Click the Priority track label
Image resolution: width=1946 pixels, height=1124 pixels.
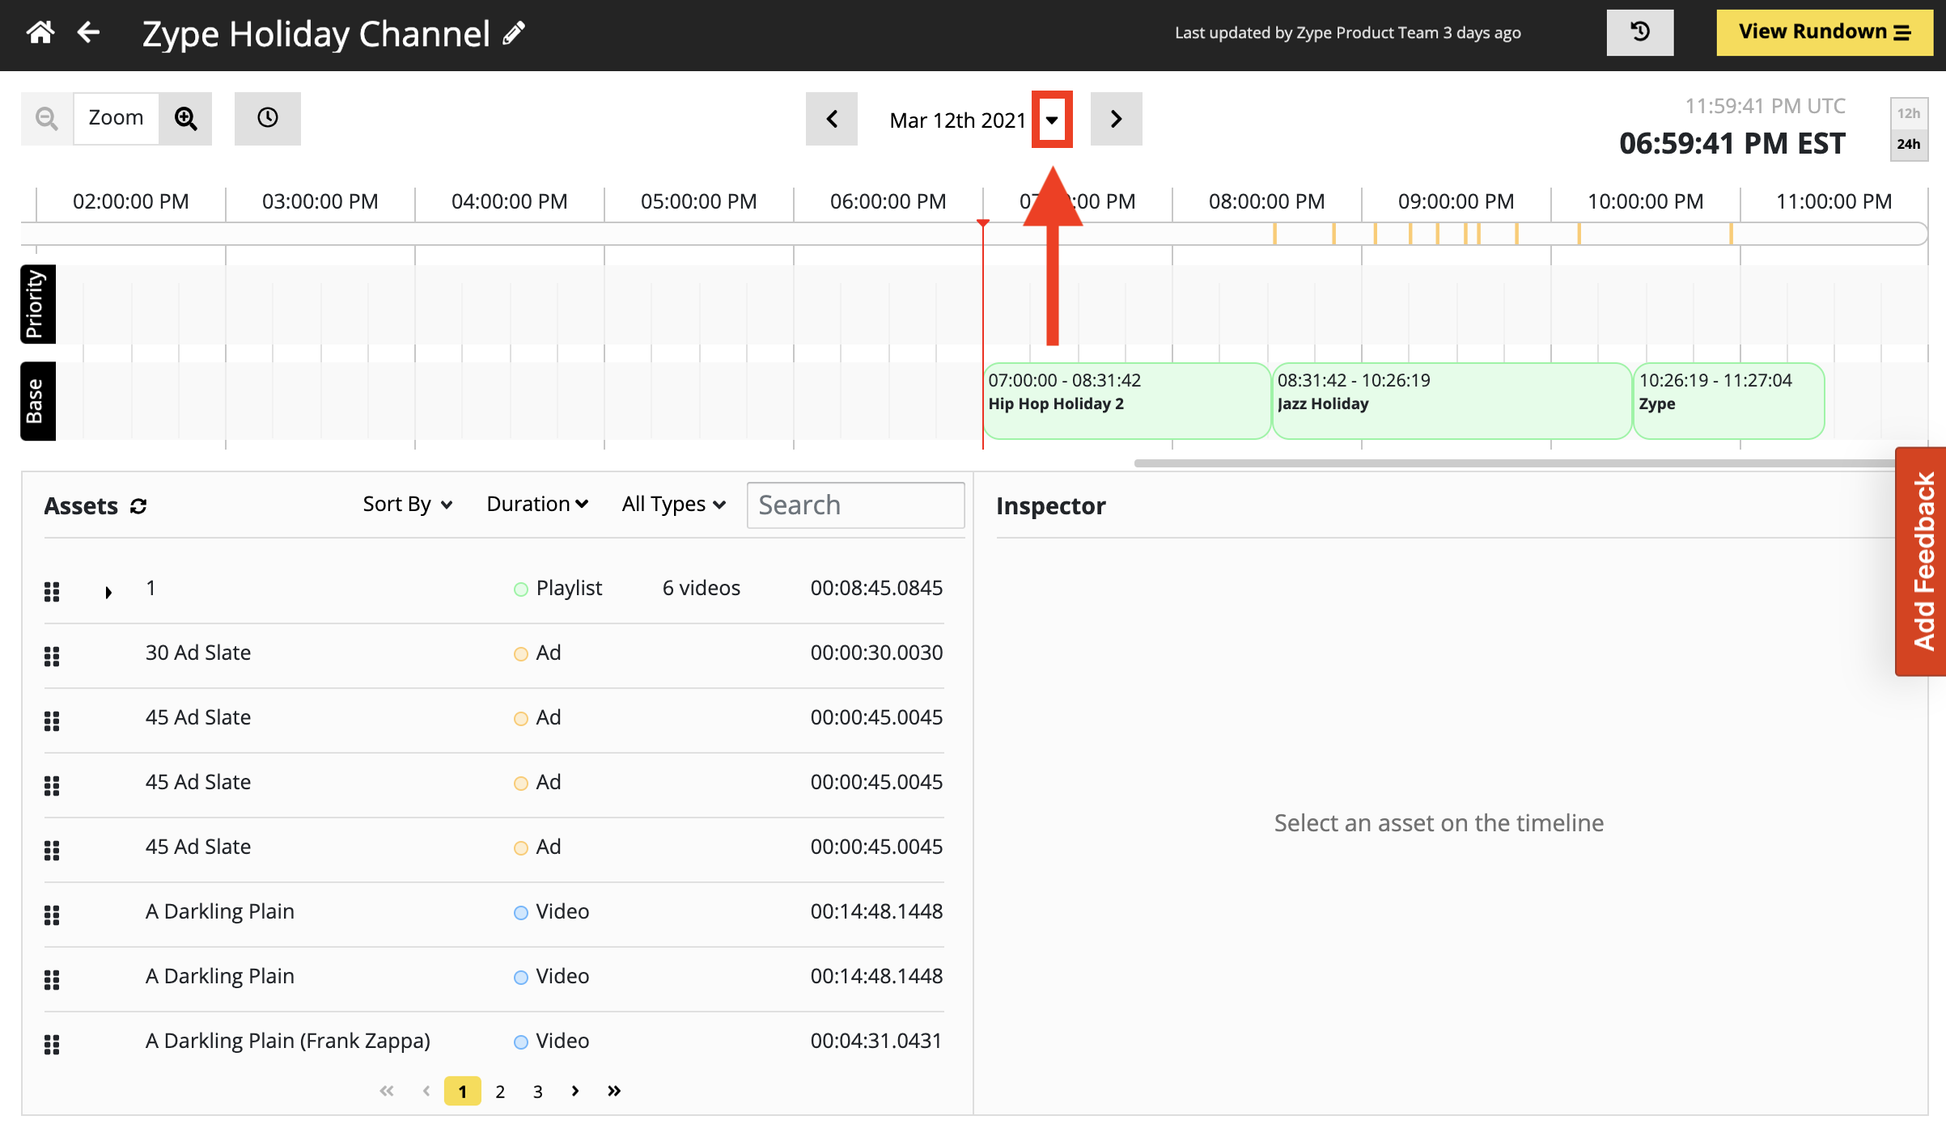point(37,304)
